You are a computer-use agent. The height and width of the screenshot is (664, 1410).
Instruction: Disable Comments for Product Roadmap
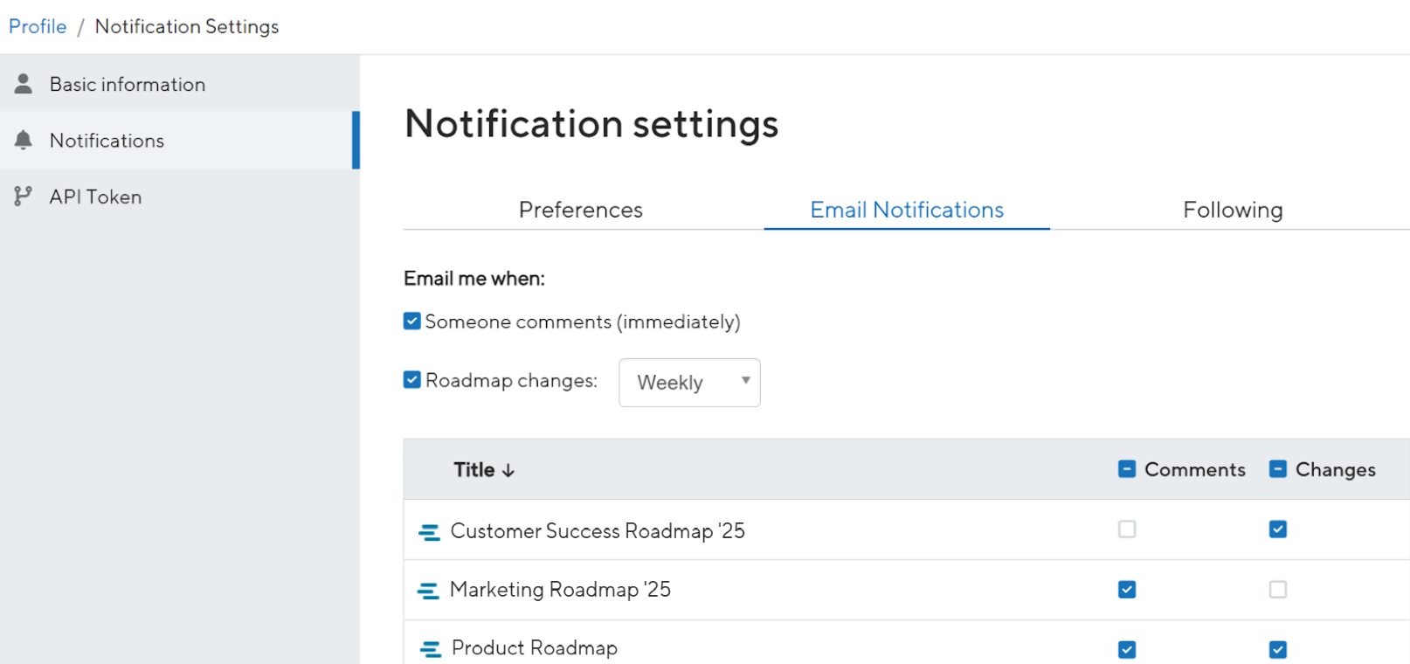click(1127, 649)
